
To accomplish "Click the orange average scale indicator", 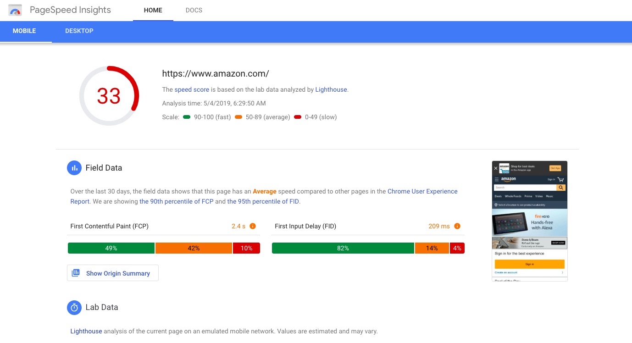I will (x=238, y=117).
